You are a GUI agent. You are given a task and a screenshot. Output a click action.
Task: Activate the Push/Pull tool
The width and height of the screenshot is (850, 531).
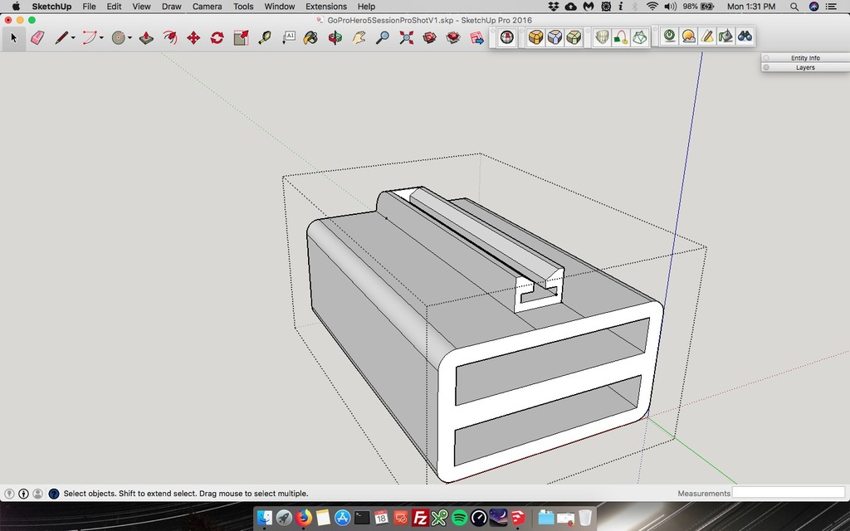click(146, 37)
